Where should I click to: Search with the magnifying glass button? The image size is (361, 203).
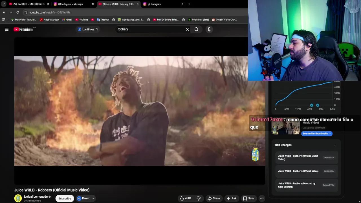(x=196, y=29)
